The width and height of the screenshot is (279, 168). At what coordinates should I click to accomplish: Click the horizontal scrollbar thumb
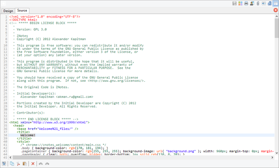pyautogui.click(x=56, y=158)
